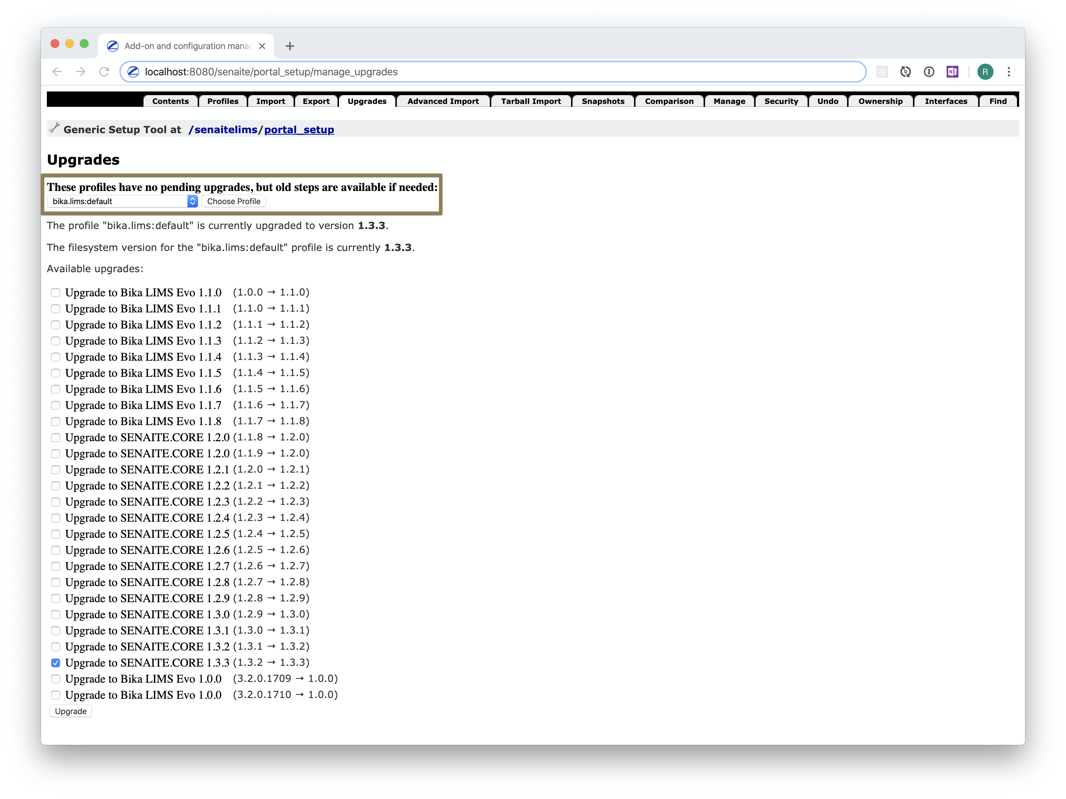Uncheck Upgrade to SENAITE.CORE 1.3.3
Viewport: 1066px width, 799px height.
[56, 663]
